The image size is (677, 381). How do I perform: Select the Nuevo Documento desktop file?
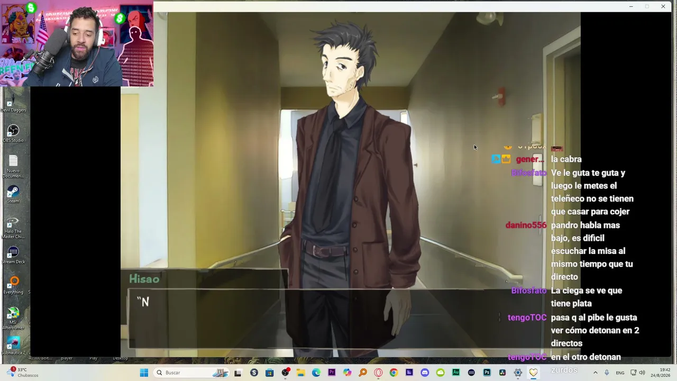coord(13,166)
